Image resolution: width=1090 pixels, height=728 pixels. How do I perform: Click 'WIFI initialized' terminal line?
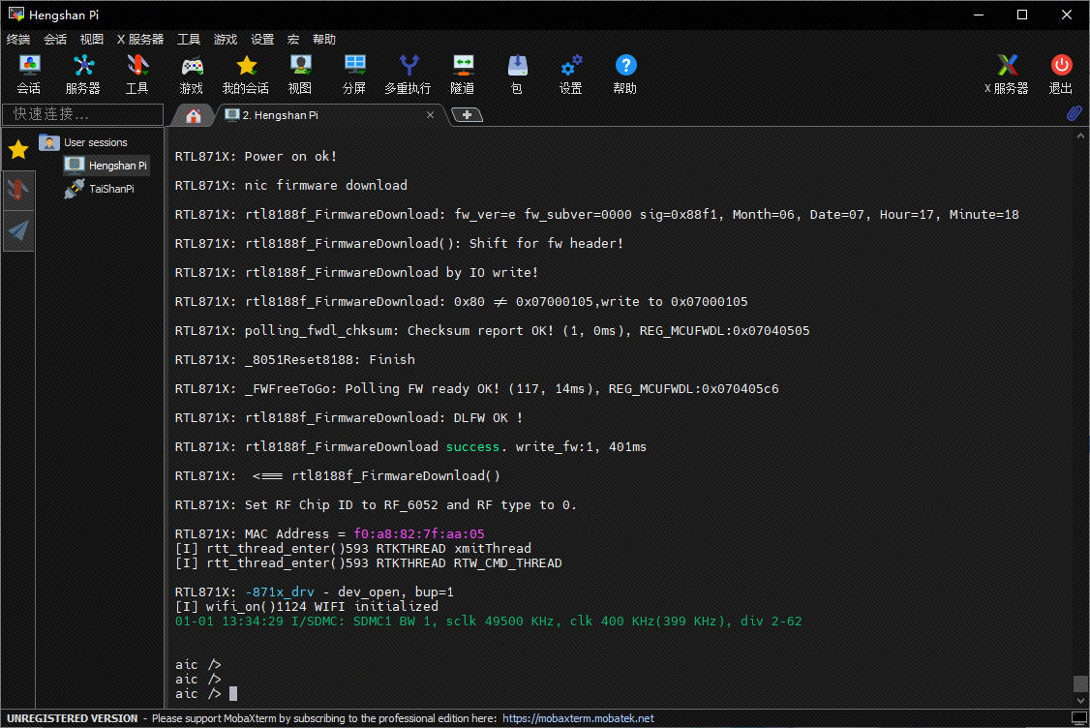(x=307, y=606)
